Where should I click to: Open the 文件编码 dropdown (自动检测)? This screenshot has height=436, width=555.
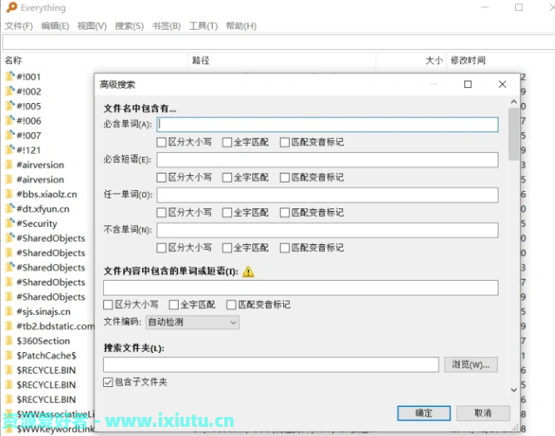pyautogui.click(x=192, y=322)
